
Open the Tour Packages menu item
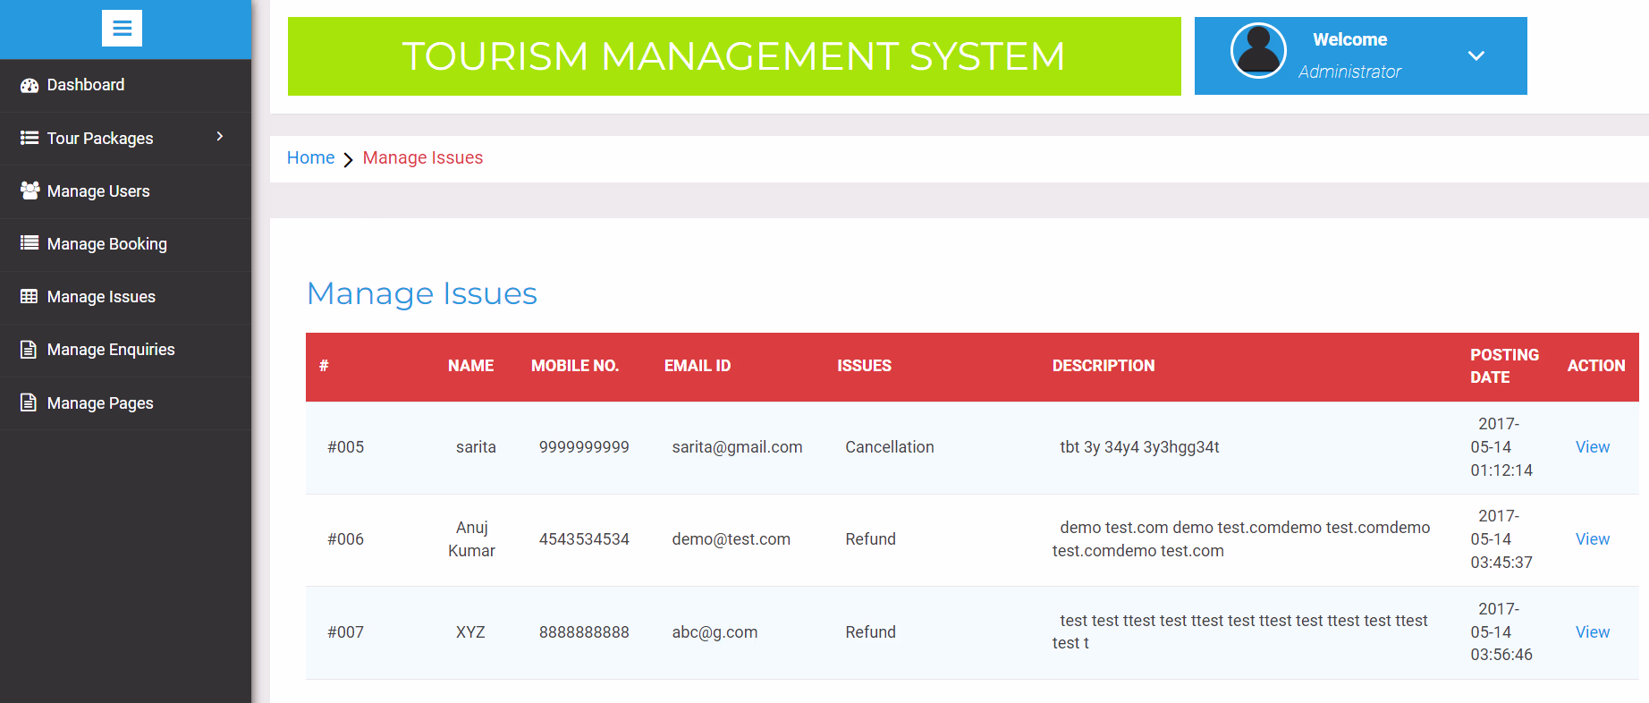[x=125, y=138]
